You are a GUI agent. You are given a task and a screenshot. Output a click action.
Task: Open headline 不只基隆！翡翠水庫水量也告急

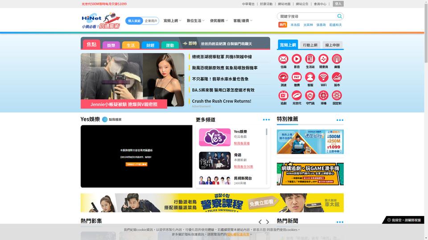220,79
